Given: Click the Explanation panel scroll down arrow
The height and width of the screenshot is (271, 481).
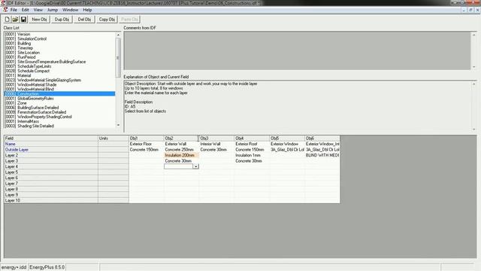Looking at the screenshot, I should 473,129.
